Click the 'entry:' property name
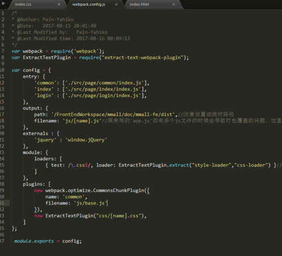Image resolution: width=282 pixels, height=256 pixels. 31,77
